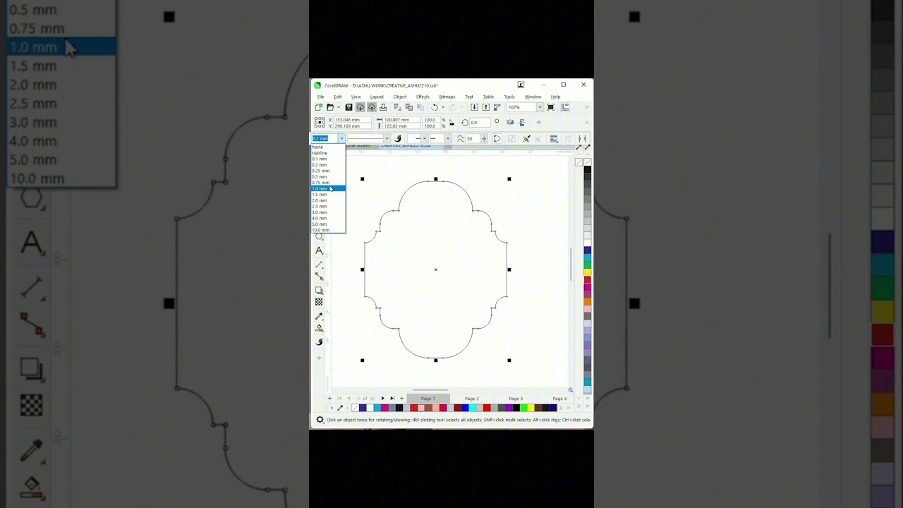The image size is (903, 508).
Task: Click the red swatch in the side palette
Action: coord(587,279)
